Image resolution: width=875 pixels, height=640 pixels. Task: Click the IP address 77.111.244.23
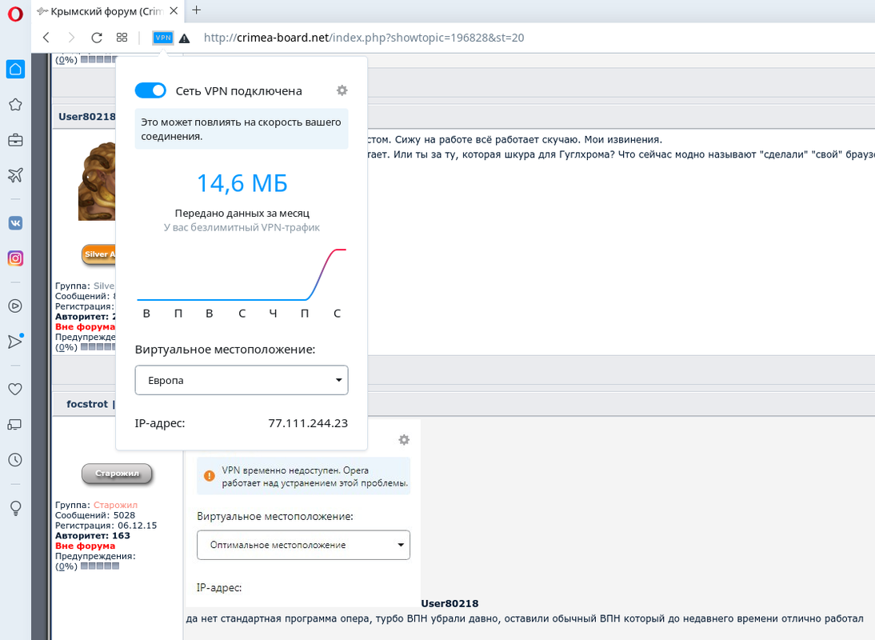(x=308, y=423)
